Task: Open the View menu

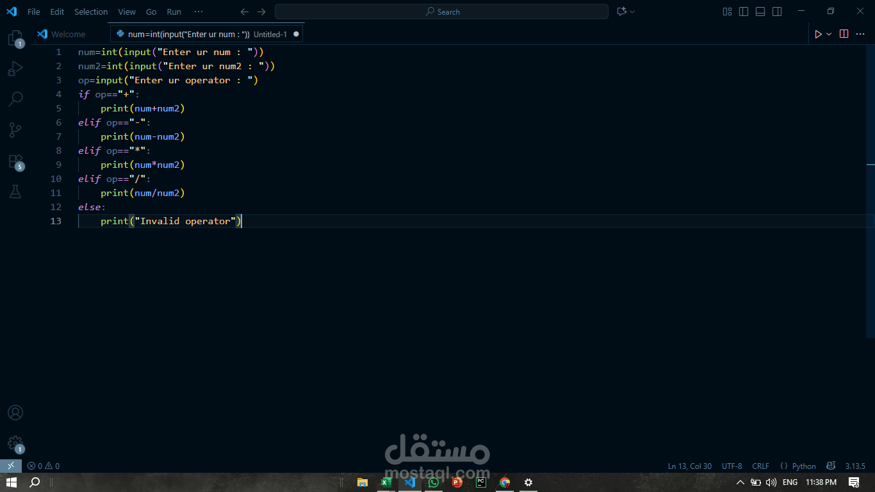Action: coord(127,12)
